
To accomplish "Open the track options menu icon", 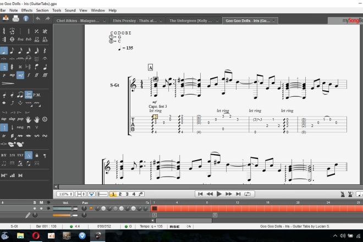I will click(147, 202).
